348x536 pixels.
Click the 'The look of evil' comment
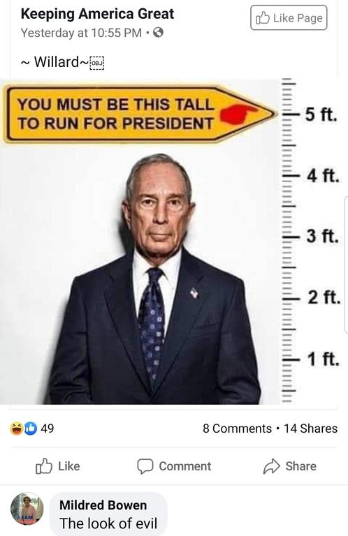click(x=108, y=523)
